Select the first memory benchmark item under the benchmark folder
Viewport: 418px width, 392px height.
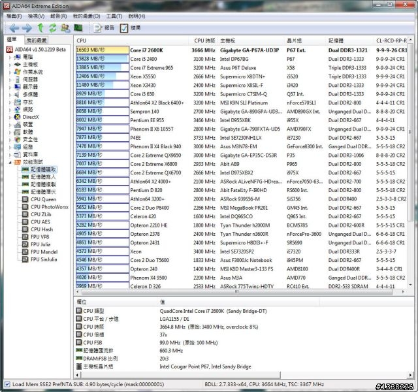39,169
